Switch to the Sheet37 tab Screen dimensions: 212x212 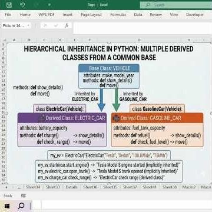(x=130, y=187)
